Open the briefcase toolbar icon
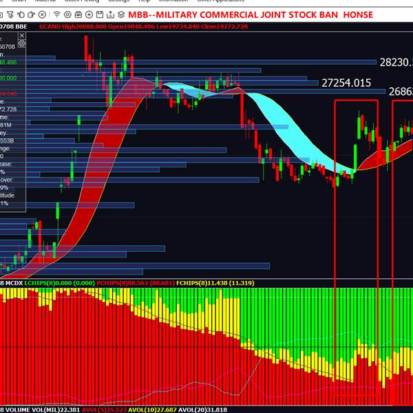Screen dimensions: 413x413 pyautogui.click(x=78, y=14)
